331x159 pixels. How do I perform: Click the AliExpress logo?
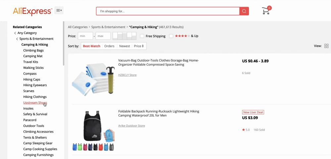(x=32, y=11)
